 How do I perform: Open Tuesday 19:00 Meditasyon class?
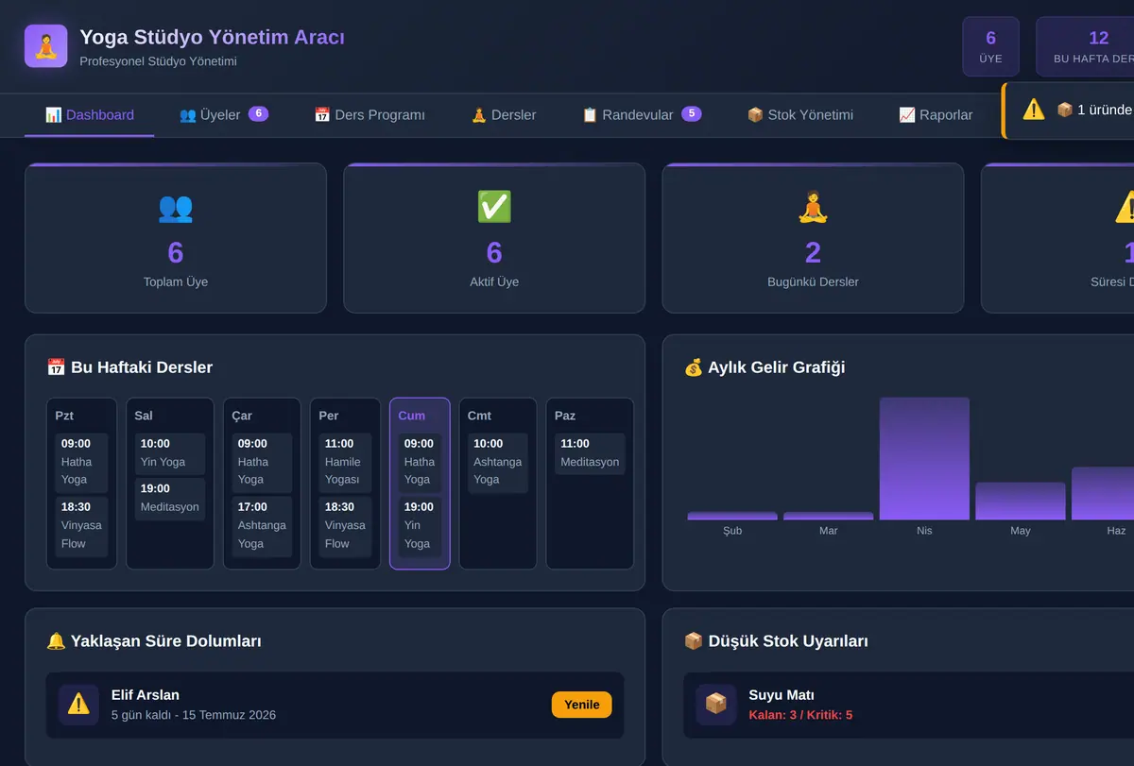click(170, 498)
